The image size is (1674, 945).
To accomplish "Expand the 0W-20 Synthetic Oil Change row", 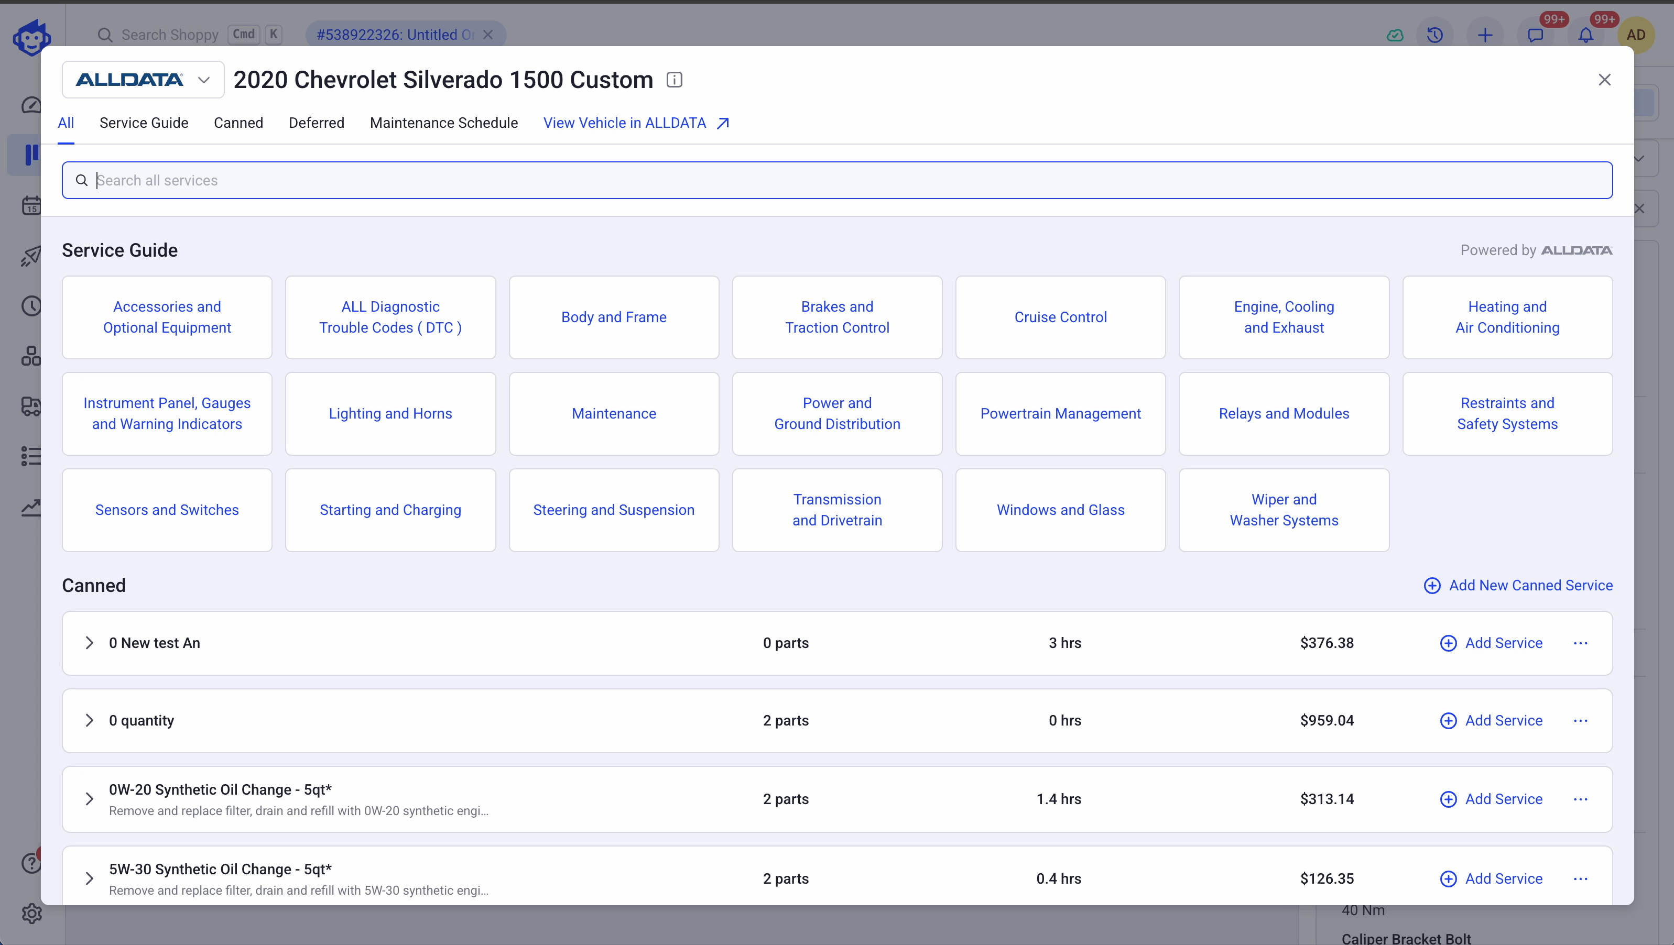I will pos(89,799).
